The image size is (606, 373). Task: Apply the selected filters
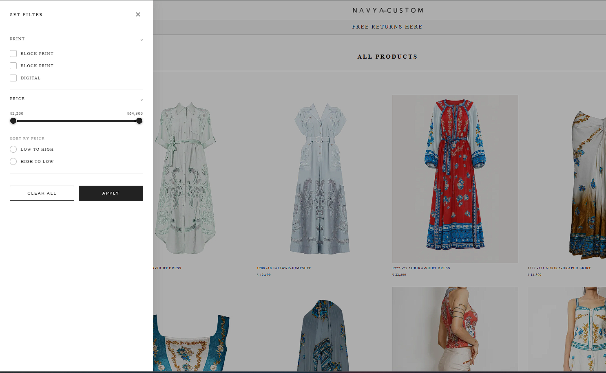coord(111,193)
